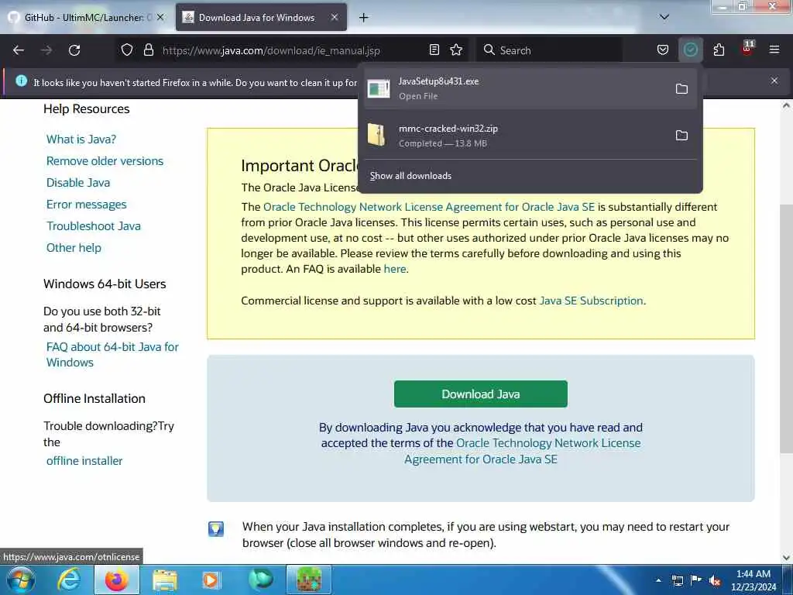The image size is (793, 595).
Task: View site security via the padlock icon
Action: click(x=148, y=50)
